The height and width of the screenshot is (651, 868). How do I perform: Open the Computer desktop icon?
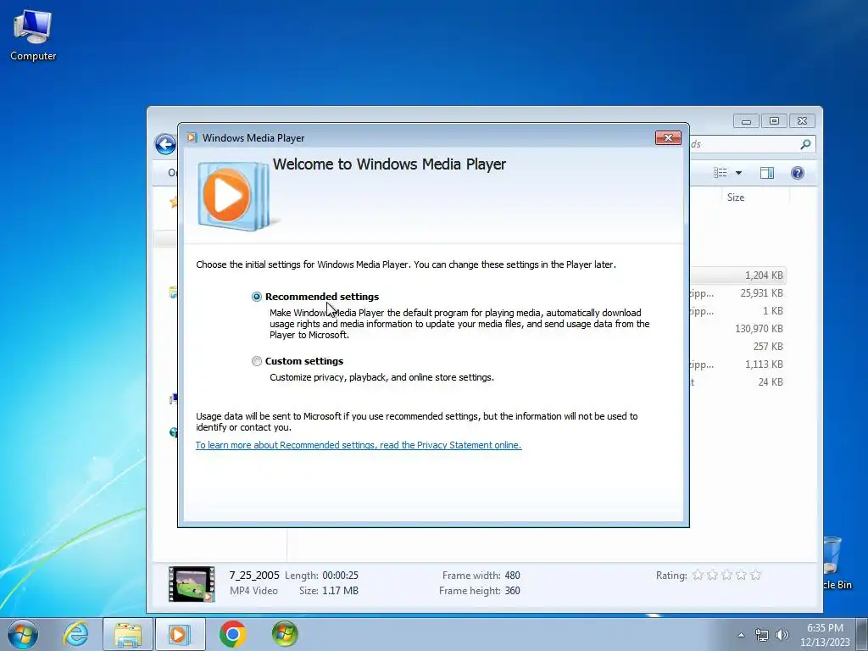coord(33,36)
